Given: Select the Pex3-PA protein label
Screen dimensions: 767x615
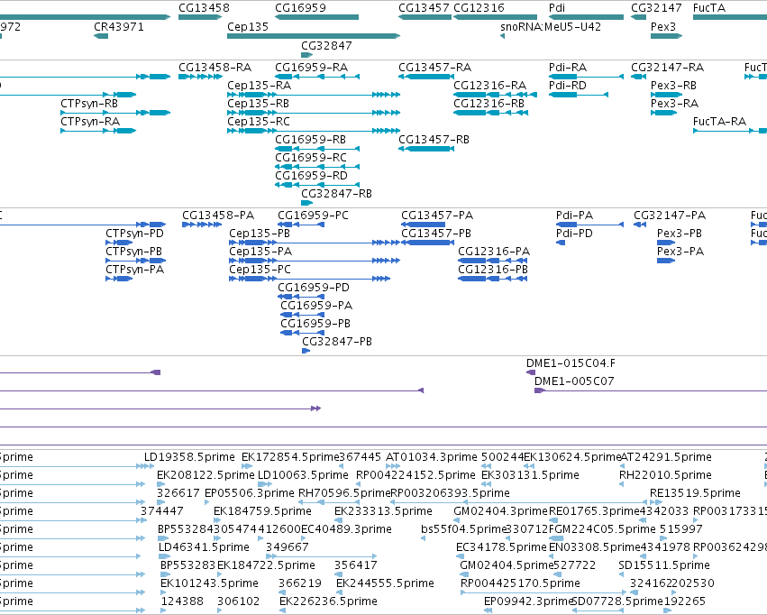Looking at the screenshot, I should click(680, 252).
